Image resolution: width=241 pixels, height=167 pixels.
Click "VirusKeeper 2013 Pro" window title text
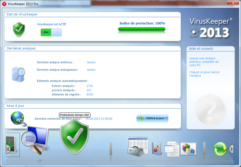point(23,4)
